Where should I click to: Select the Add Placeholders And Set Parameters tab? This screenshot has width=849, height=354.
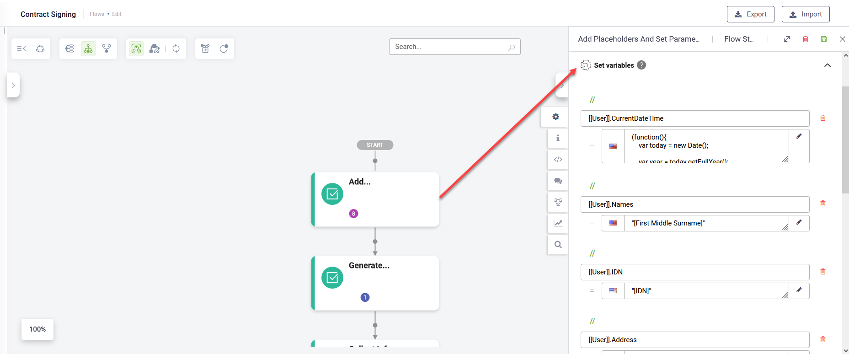[638, 39]
